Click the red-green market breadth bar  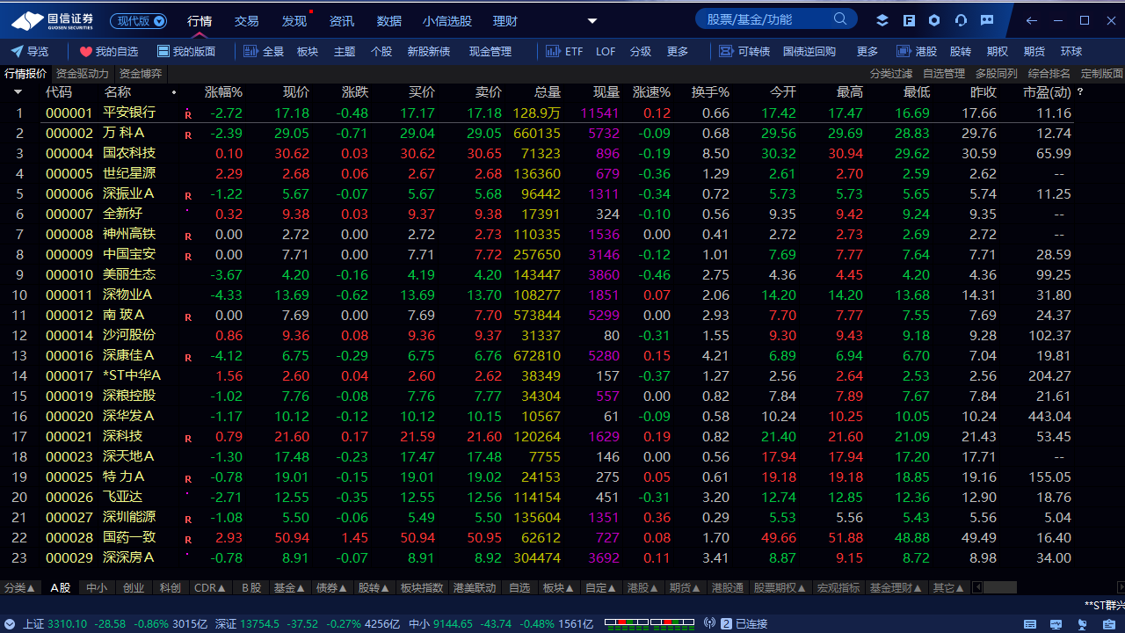click(x=650, y=623)
